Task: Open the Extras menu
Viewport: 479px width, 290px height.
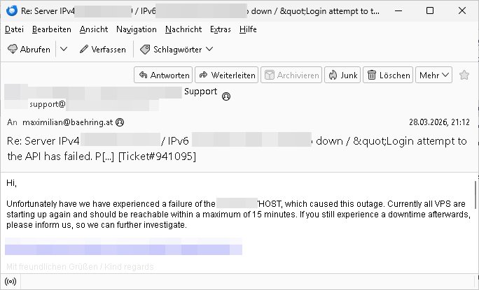Action: pyautogui.click(x=221, y=29)
